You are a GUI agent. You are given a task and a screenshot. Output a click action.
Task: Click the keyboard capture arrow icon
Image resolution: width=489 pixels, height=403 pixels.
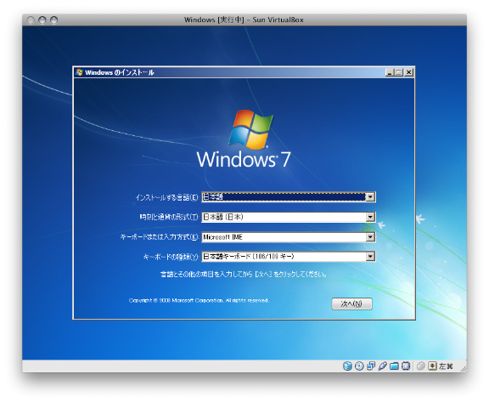[432, 366]
